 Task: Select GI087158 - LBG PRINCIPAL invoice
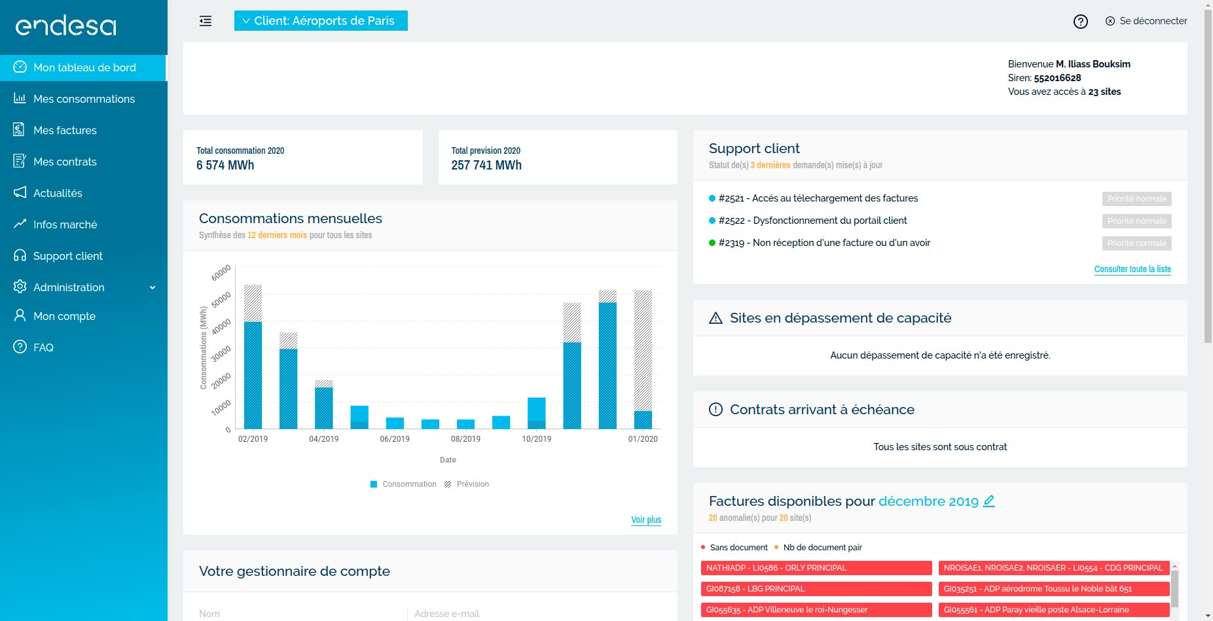click(816, 589)
